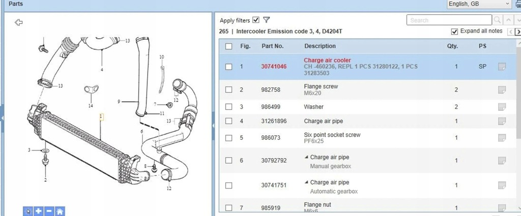Zoom out with the minus icon

(x=49, y=211)
